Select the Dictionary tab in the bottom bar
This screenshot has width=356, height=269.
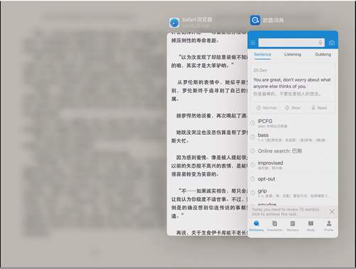(256, 226)
